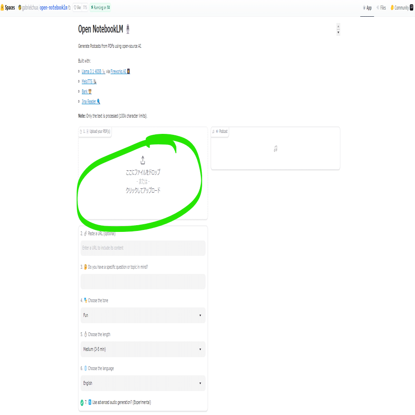Select the ここにファイルをドロップ text
Screen dimensions: 415x415
(143, 172)
